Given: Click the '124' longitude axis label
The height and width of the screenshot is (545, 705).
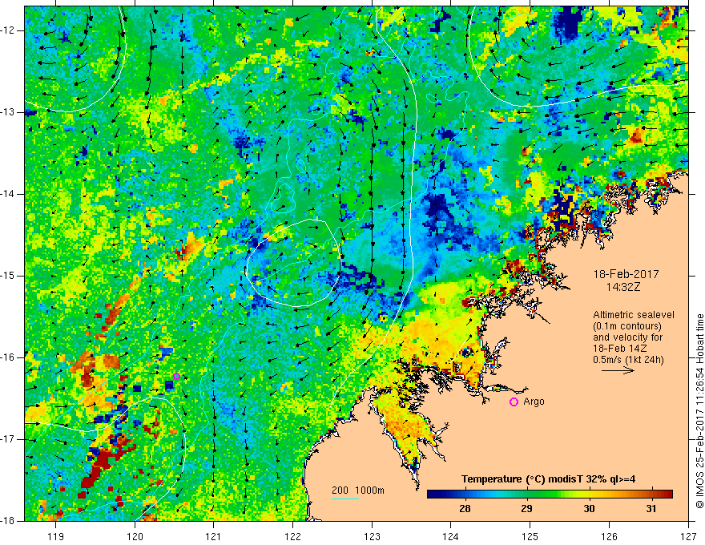Looking at the screenshot, I should [451, 536].
